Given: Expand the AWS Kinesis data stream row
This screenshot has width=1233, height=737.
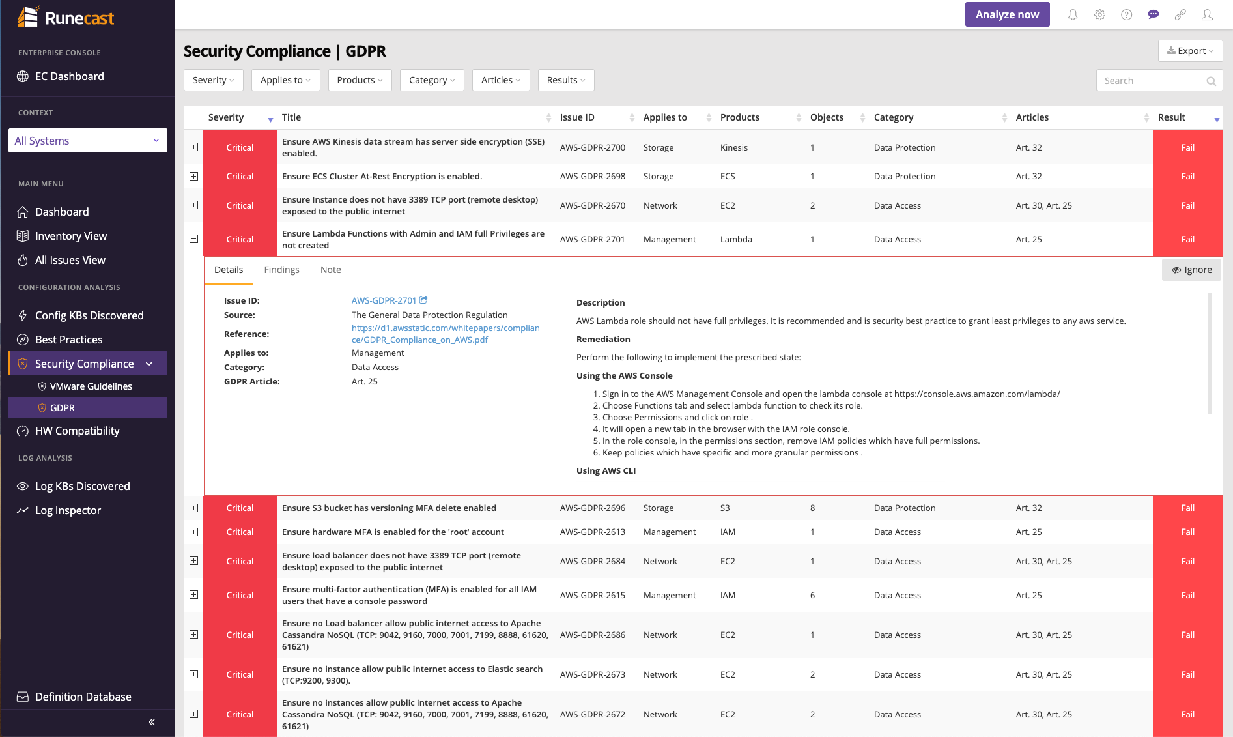Looking at the screenshot, I should click(x=193, y=147).
